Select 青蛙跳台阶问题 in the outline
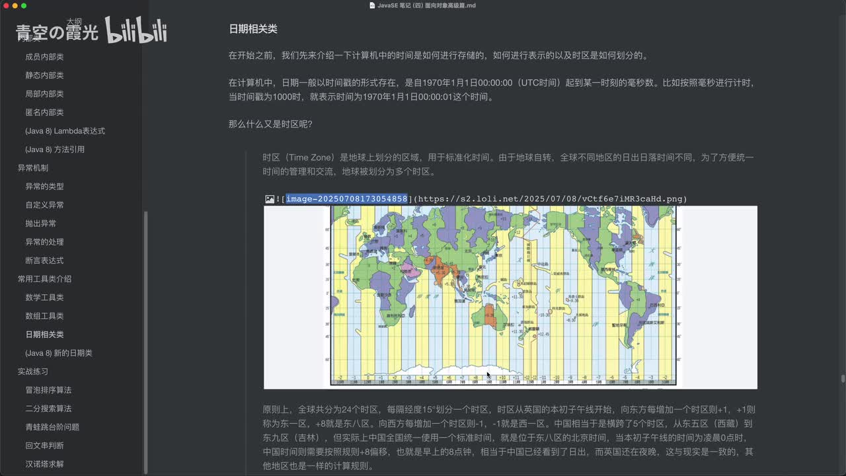 click(x=52, y=427)
